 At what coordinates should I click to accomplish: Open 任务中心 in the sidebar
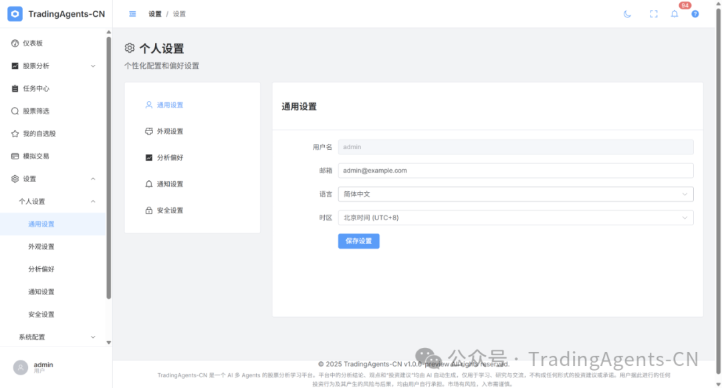(x=35, y=88)
